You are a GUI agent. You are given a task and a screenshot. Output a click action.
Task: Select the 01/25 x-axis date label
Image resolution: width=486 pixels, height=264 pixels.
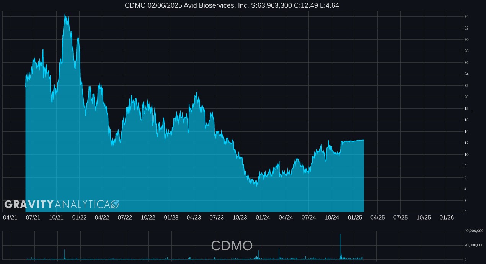click(355, 217)
